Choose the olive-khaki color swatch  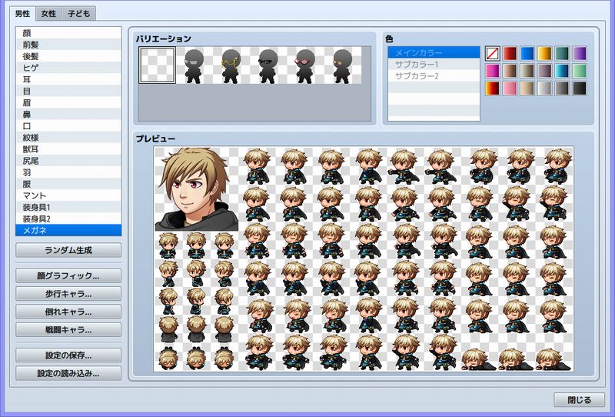point(527,71)
